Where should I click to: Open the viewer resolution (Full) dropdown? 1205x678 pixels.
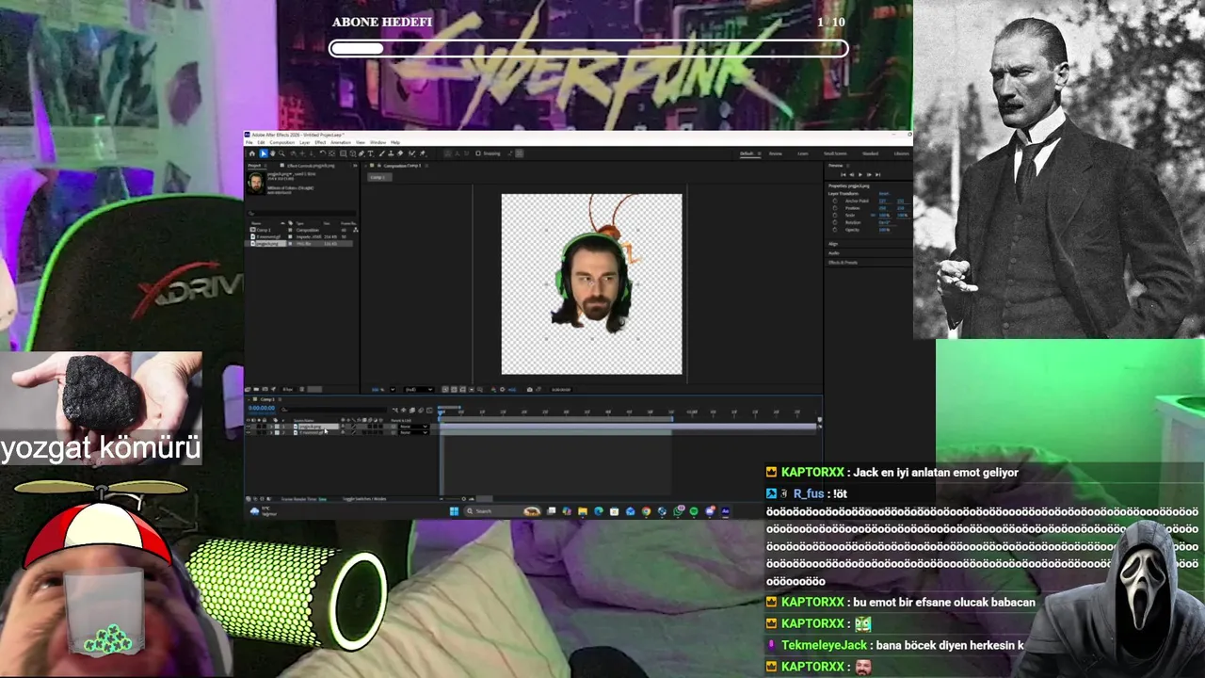click(x=418, y=390)
